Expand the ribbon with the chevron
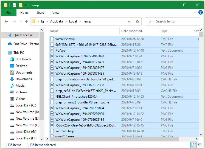 pyautogui.click(x=194, y=12)
